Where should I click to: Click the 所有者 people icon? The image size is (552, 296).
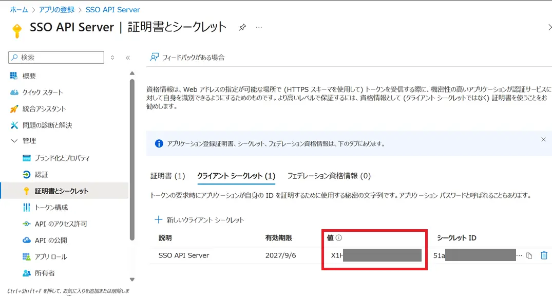click(x=26, y=273)
